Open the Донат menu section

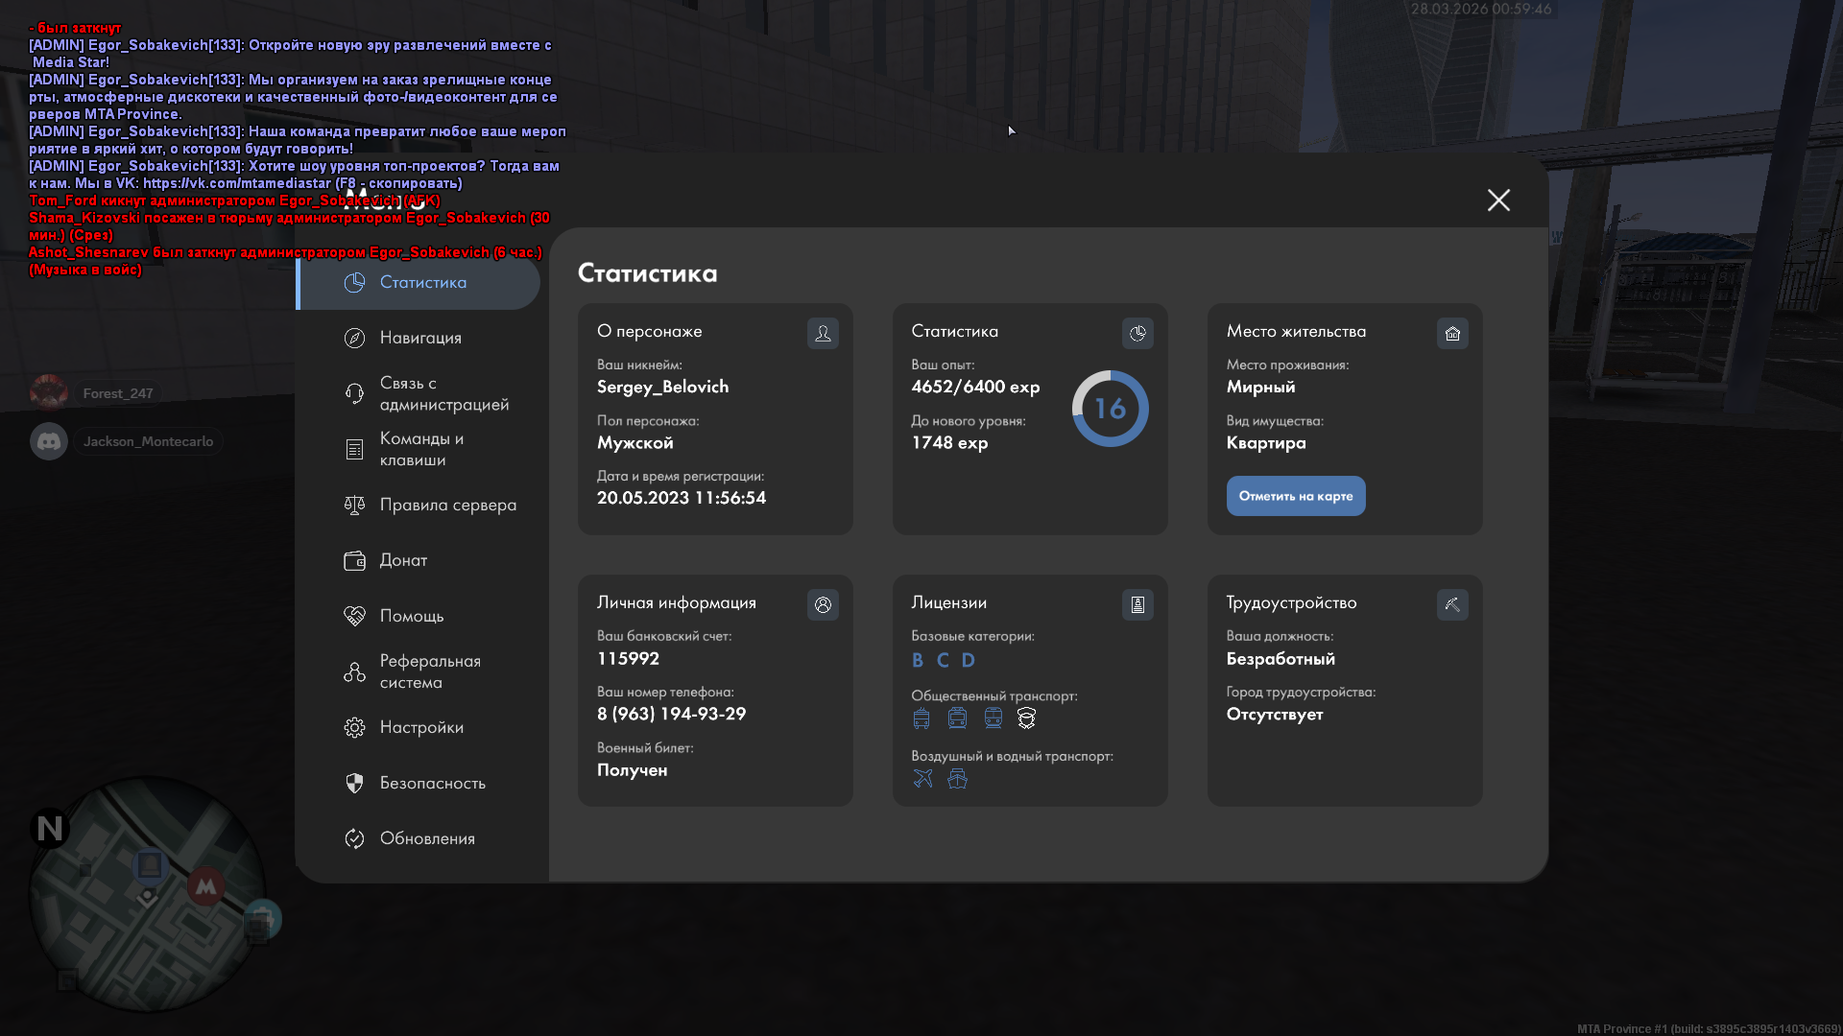tap(403, 560)
